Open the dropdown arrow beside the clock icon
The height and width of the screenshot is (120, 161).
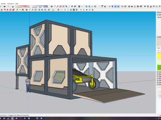point(55,10)
